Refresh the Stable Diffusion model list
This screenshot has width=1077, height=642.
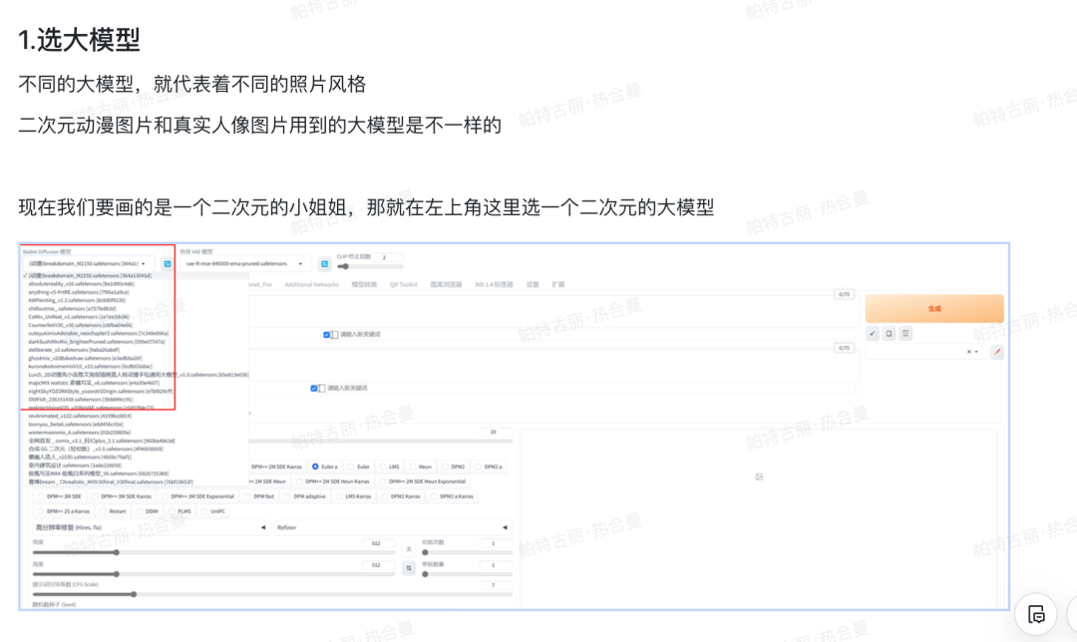click(x=167, y=263)
